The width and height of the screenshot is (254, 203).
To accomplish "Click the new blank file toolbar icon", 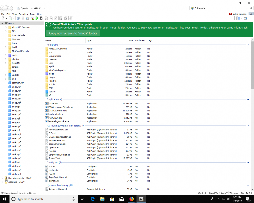I will [x=3, y=18].
